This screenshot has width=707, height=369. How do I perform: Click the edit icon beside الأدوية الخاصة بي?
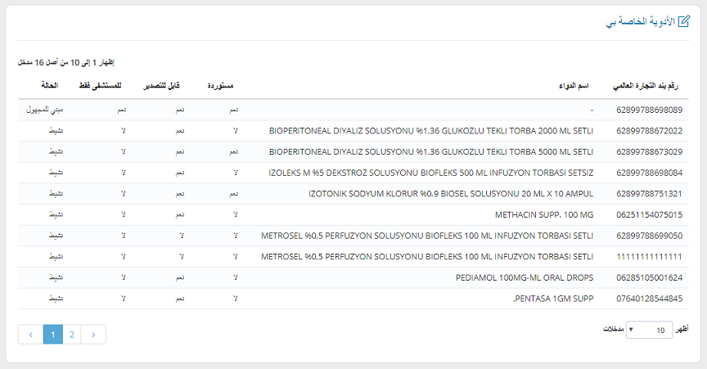coord(684,22)
